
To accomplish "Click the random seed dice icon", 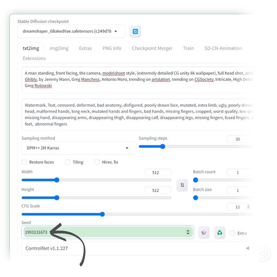I will (204, 233).
